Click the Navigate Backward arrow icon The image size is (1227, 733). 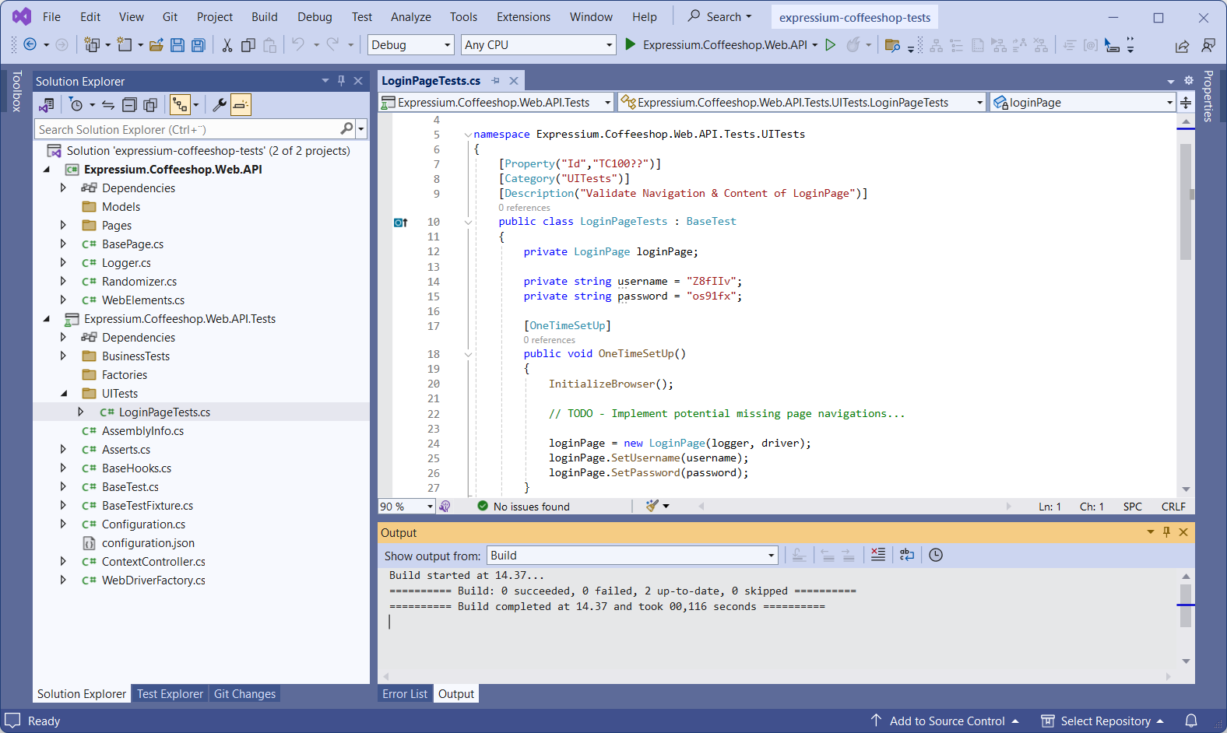click(x=30, y=45)
